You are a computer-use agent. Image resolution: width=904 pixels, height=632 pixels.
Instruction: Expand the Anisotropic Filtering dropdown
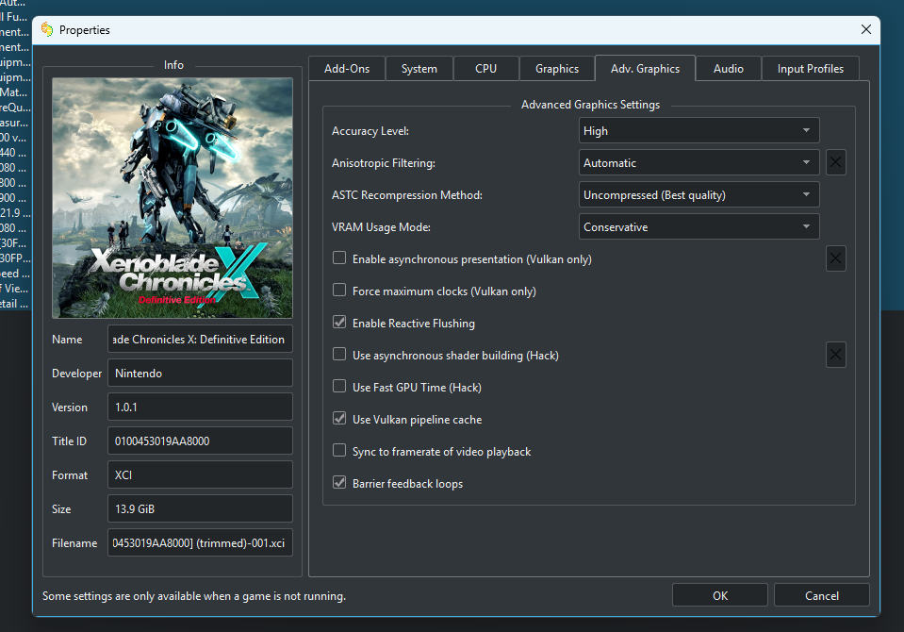699,163
